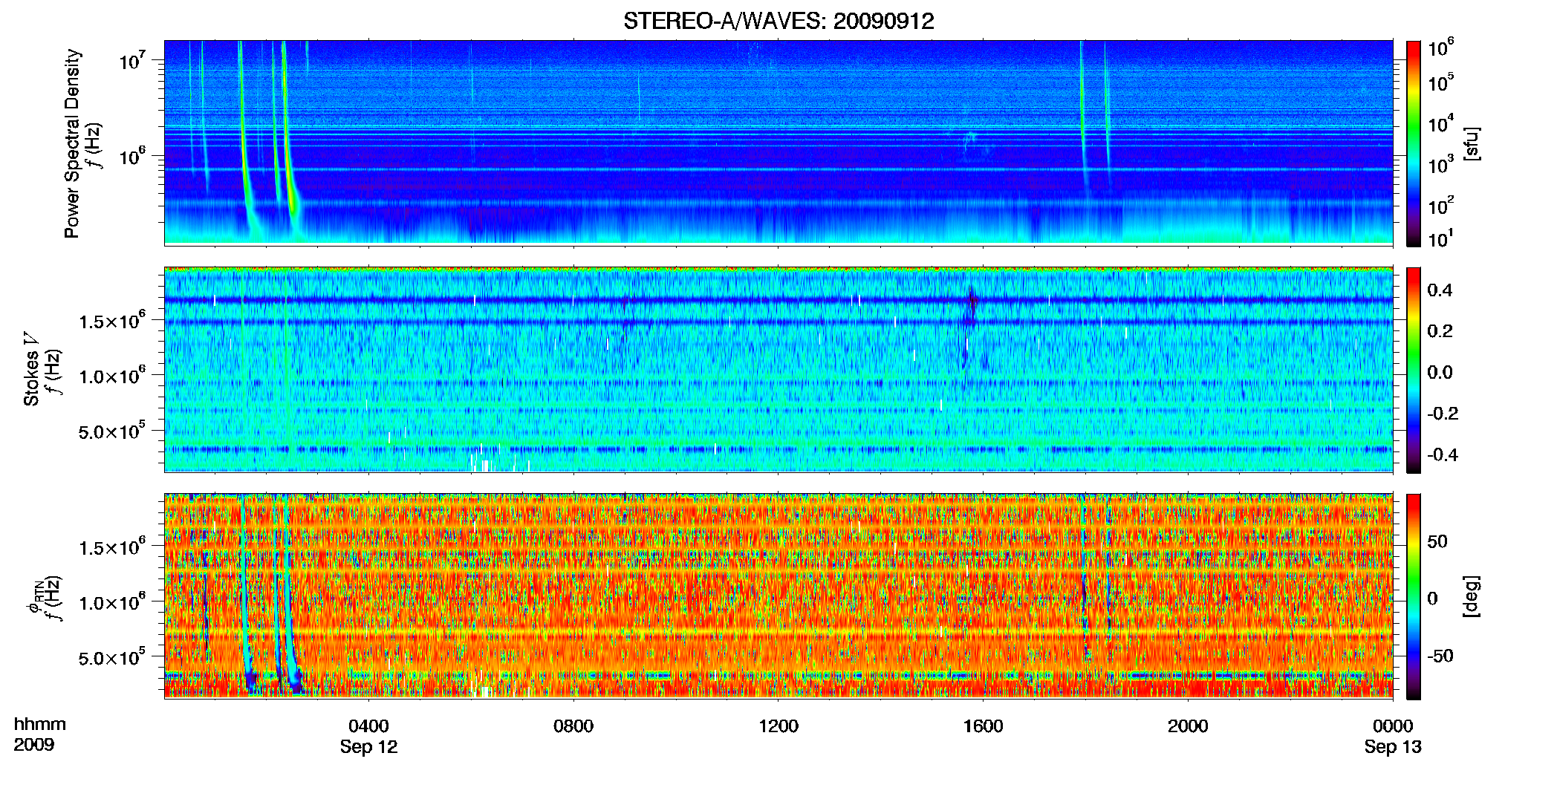1557x802 pixels.
Task: Click the 0.4 label on Stokes colorbar
Action: 1440,290
